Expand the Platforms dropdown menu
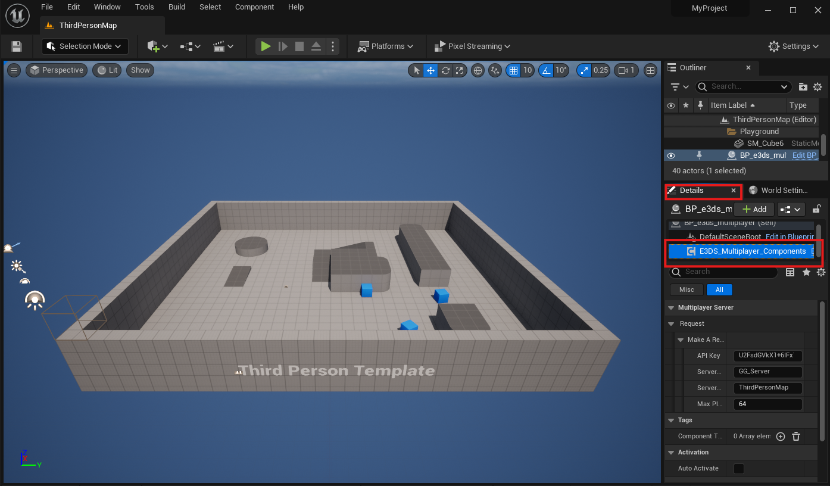This screenshot has width=830, height=486. [385, 46]
